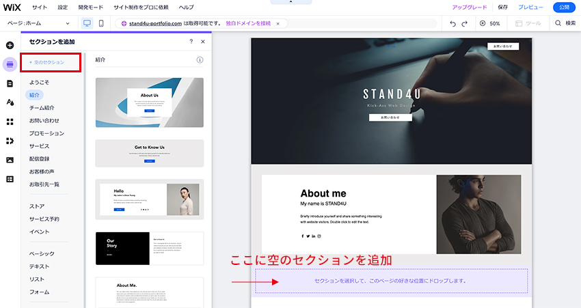Open the Content Manager table icon in the sidebar
The image size is (581, 308).
click(x=10, y=179)
